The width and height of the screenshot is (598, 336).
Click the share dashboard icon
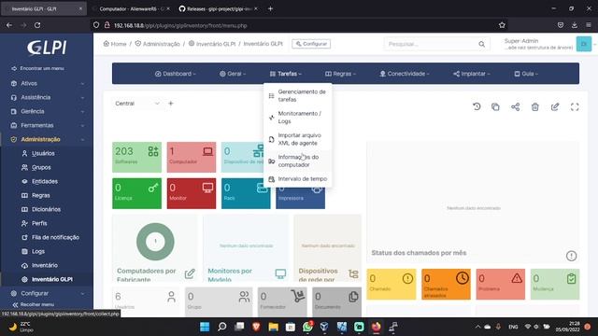[515, 106]
